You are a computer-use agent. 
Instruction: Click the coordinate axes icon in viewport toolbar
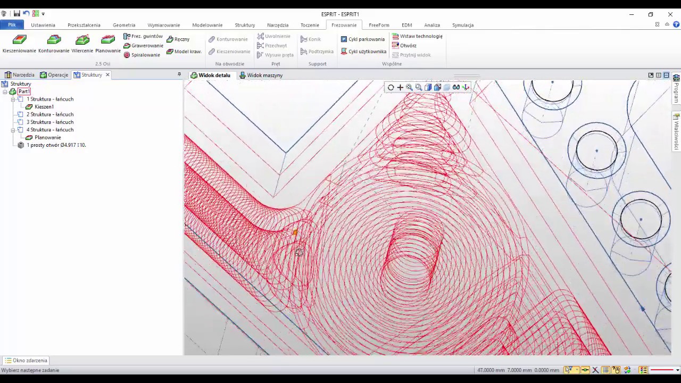coord(466,87)
